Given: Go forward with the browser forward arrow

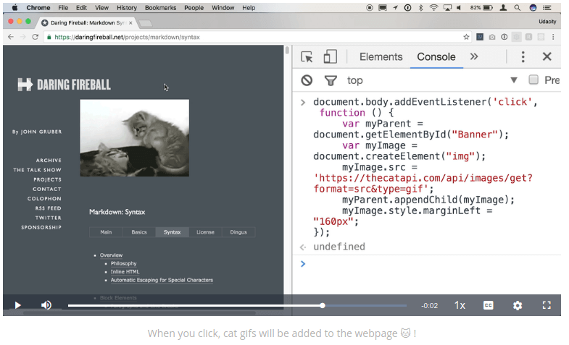Looking at the screenshot, I should 23,37.
